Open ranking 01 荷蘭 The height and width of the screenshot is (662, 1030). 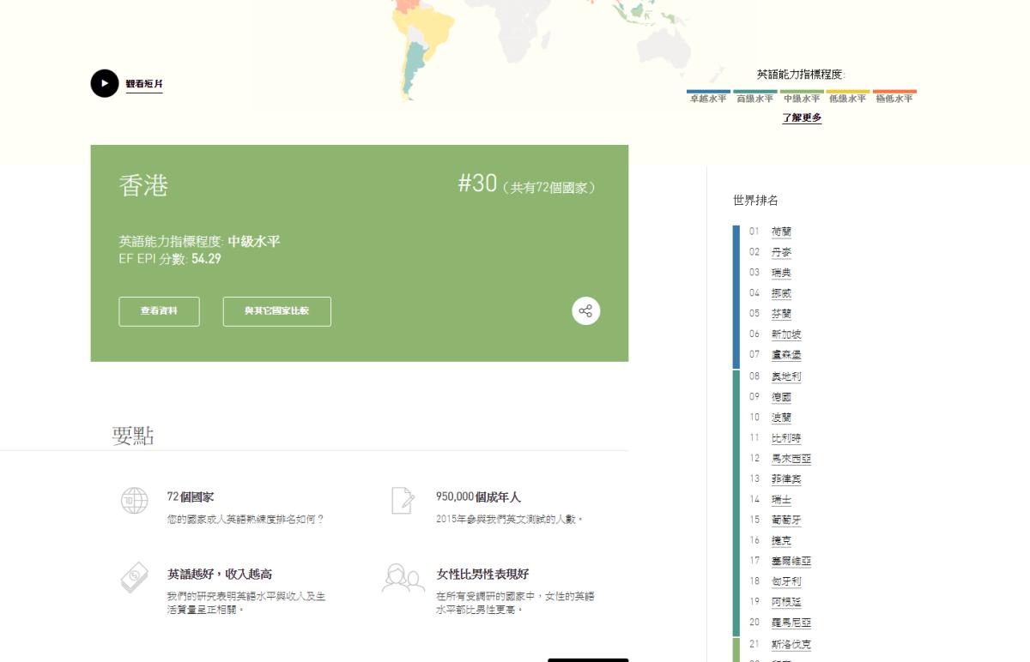[x=781, y=232]
